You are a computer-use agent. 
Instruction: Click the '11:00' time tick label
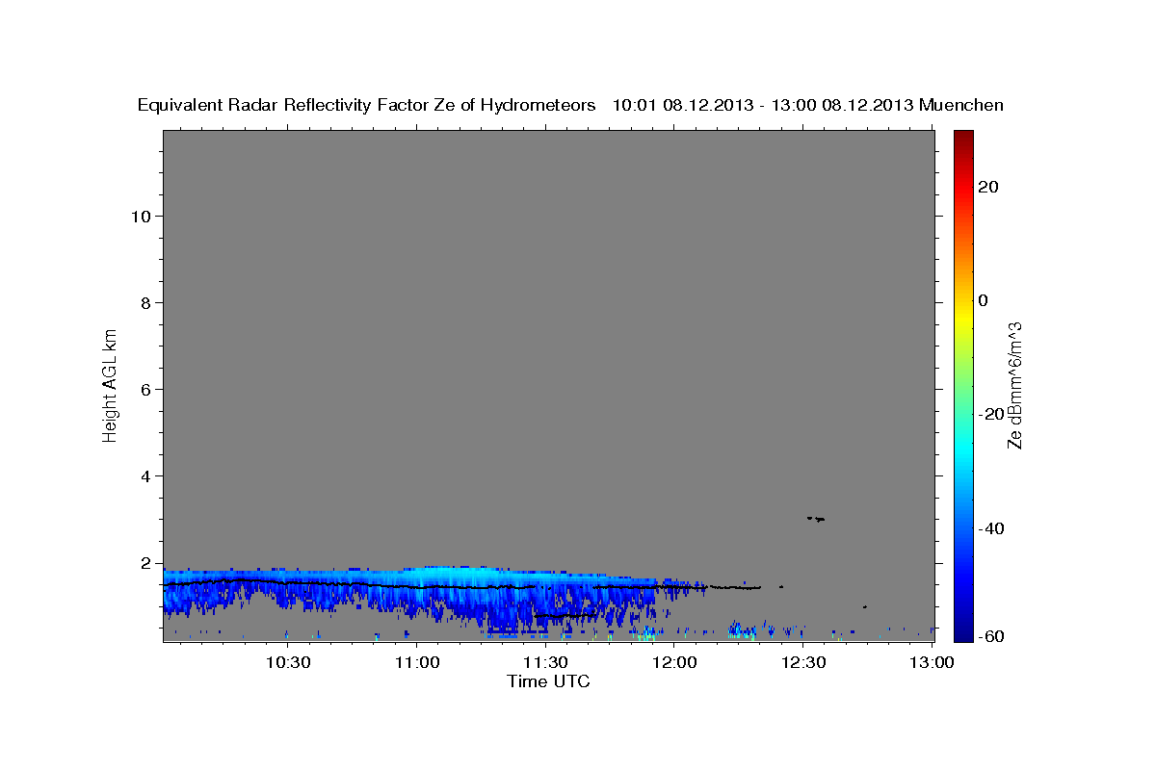(418, 662)
